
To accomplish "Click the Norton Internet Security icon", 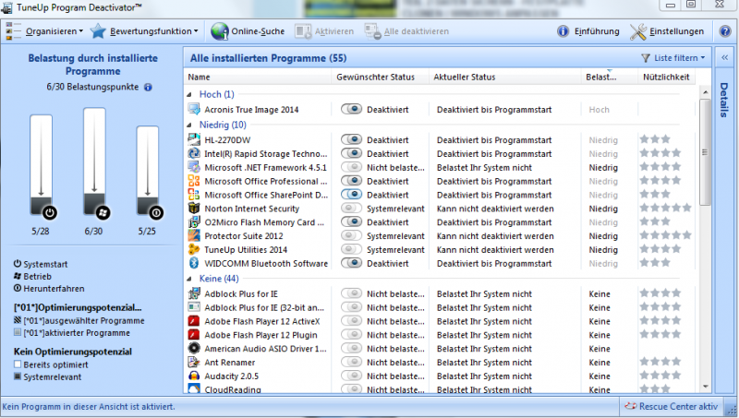I will click(x=194, y=208).
